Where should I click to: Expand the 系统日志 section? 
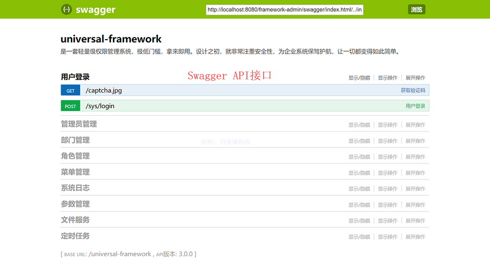tap(75, 188)
